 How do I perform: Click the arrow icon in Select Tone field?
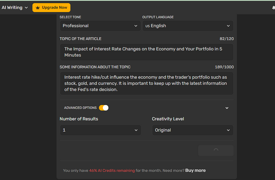(x=136, y=26)
